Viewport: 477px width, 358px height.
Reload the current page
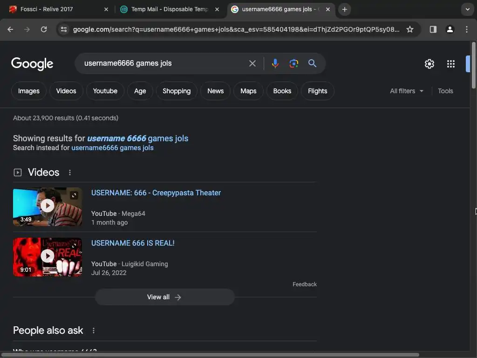pyautogui.click(x=44, y=29)
